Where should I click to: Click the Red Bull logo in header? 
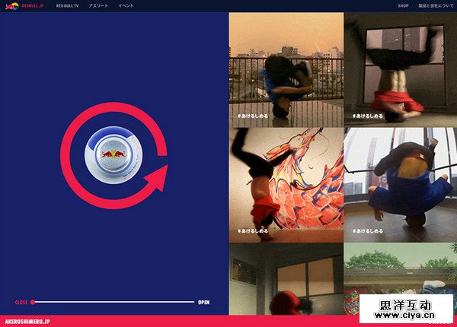tap(12, 6)
